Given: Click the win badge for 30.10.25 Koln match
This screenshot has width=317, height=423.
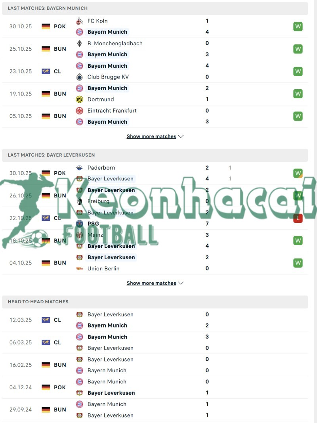Looking at the screenshot, I should (x=298, y=27).
